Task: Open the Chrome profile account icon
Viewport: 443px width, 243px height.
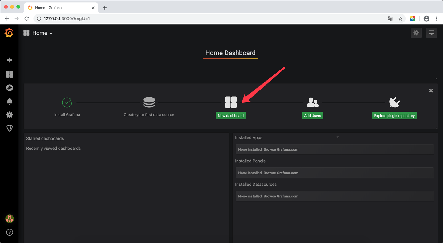Action: (x=426, y=18)
